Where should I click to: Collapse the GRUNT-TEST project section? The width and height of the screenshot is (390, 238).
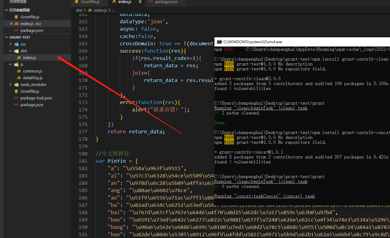click(x=6, y=37)
